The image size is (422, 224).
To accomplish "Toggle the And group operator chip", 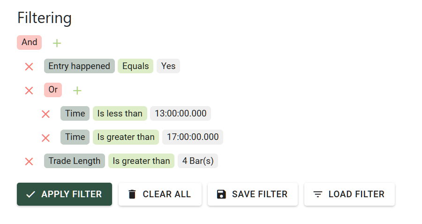I will [29, 42].
